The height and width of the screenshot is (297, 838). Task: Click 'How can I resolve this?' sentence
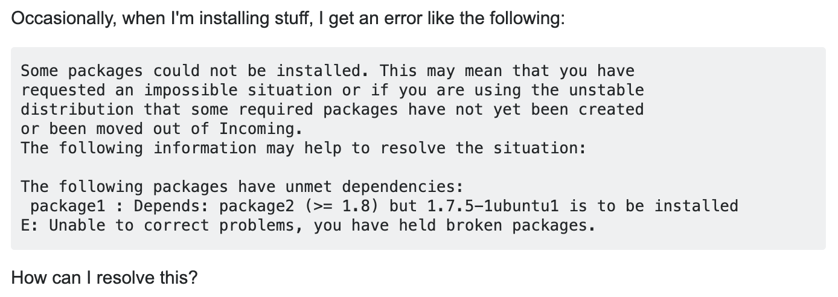pyautogui.click(x=104, y=278)
